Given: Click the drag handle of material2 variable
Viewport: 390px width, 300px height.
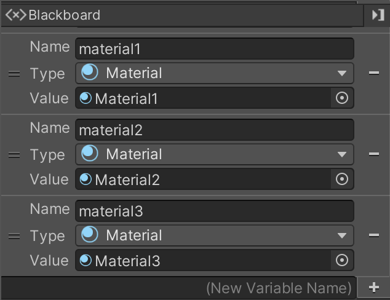Looking at the screenshot, I should coord(14,155).
